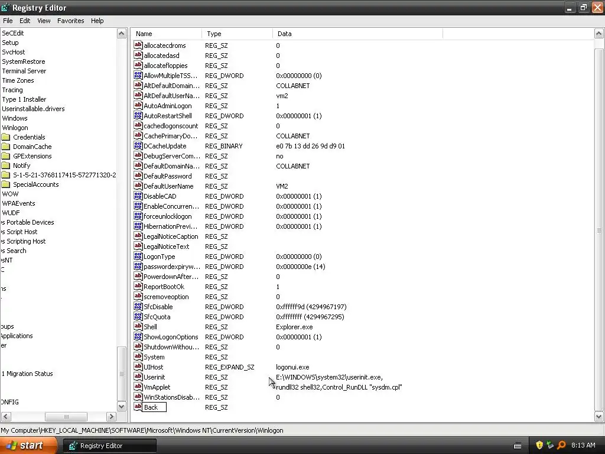Click values pane scroll up arrow
The width and height of the screenshot is (605, 454).
(x=599, y=34)
